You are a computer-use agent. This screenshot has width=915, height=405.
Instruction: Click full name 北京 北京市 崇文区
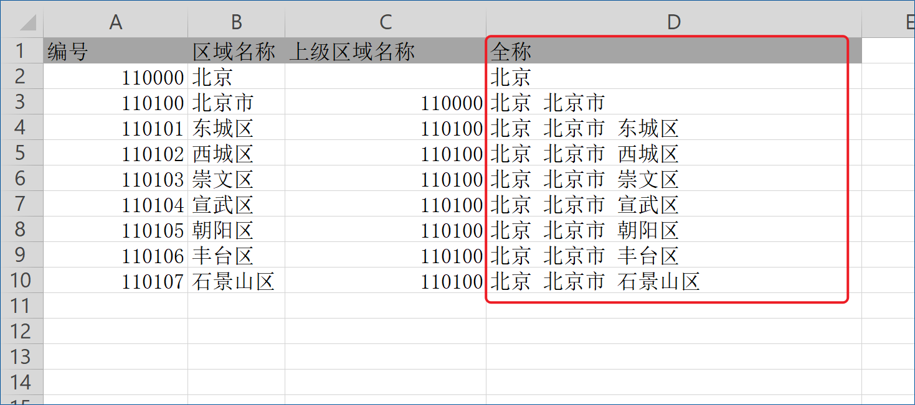674,178
